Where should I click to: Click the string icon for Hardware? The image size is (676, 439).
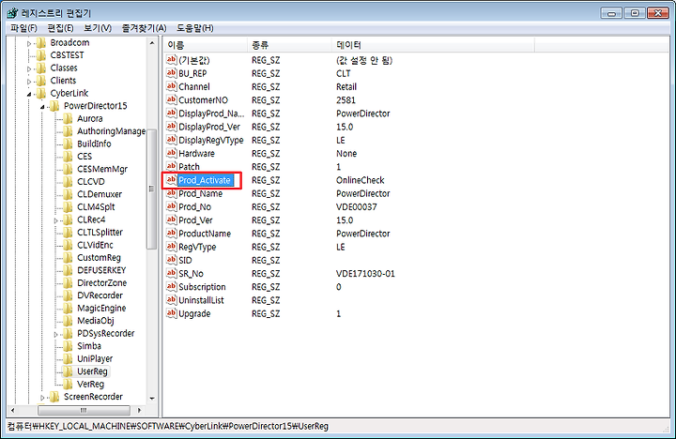[171, 154]
